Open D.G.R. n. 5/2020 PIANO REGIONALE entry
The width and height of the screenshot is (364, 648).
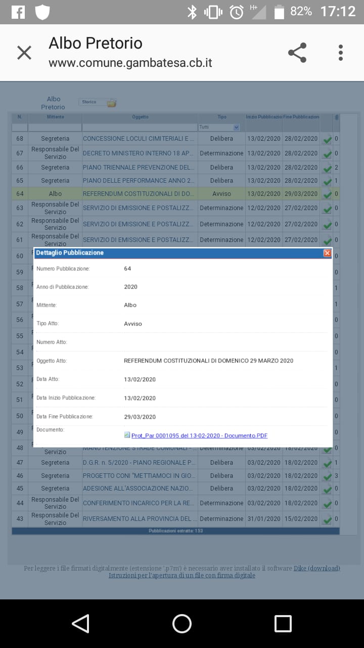[139, 463]
